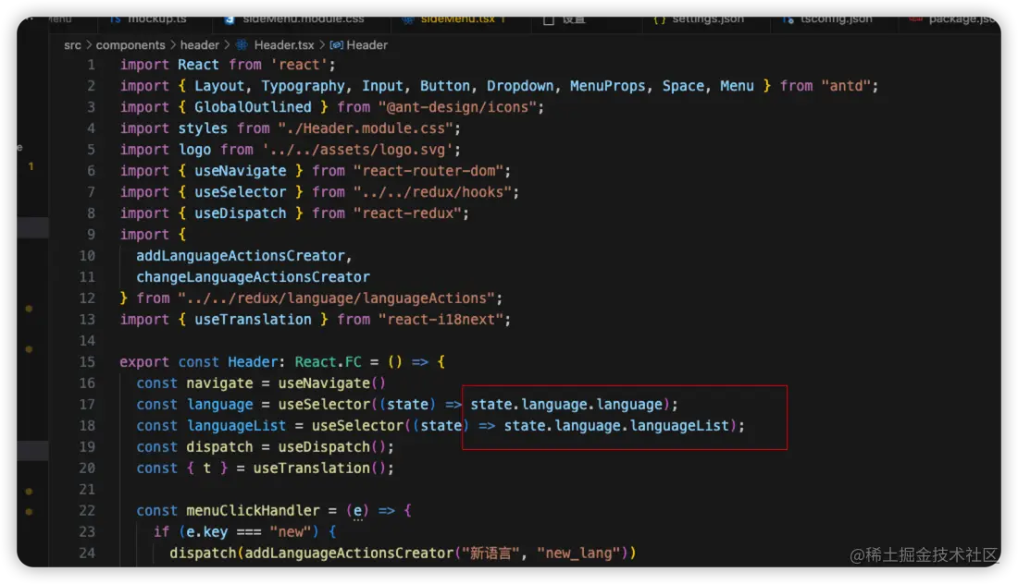
Task: Open the 设置 settings tab
Action: 573,20
